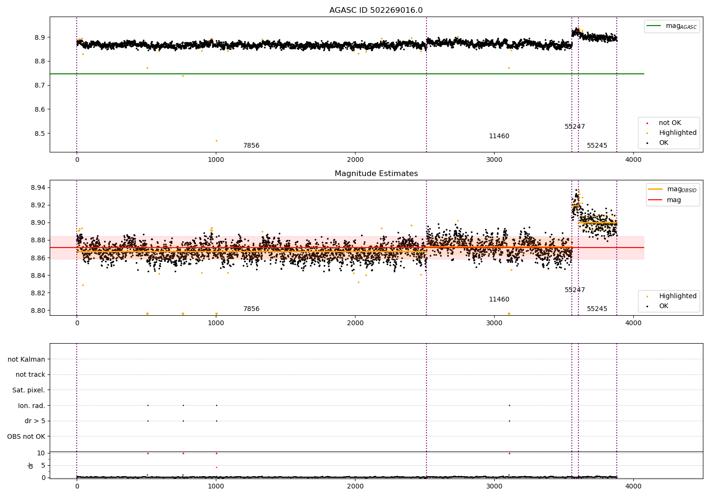Click the 5 tick on the dr axis

click(43, 465)
